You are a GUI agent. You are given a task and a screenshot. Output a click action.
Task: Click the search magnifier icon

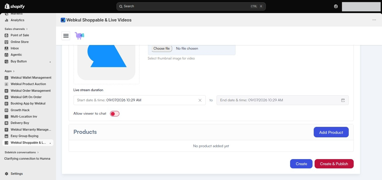click(121, 6)
